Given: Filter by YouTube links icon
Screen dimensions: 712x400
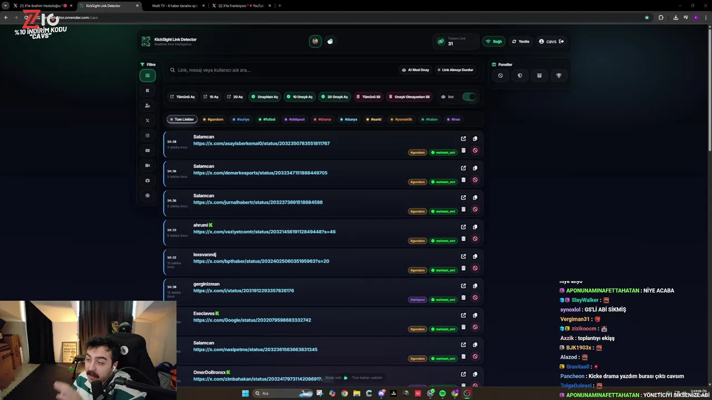Looking at the screenshot, I should click(x=147, y=151).
